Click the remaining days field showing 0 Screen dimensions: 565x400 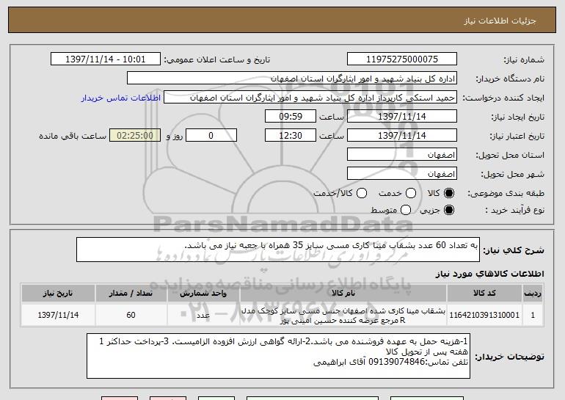pyautogui.click(x=211, y=136)
